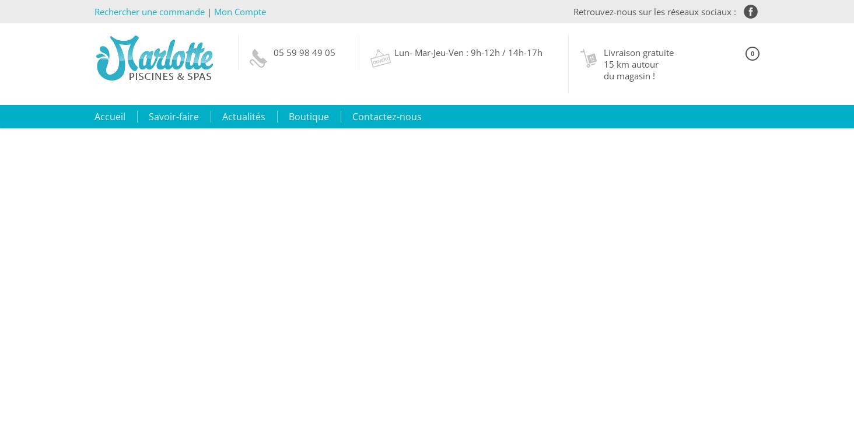Open the cart counter showing 0

(752, 54)
